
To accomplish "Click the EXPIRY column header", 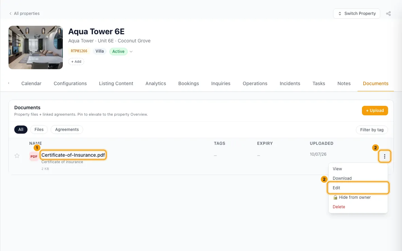I will tap(265, 143).
